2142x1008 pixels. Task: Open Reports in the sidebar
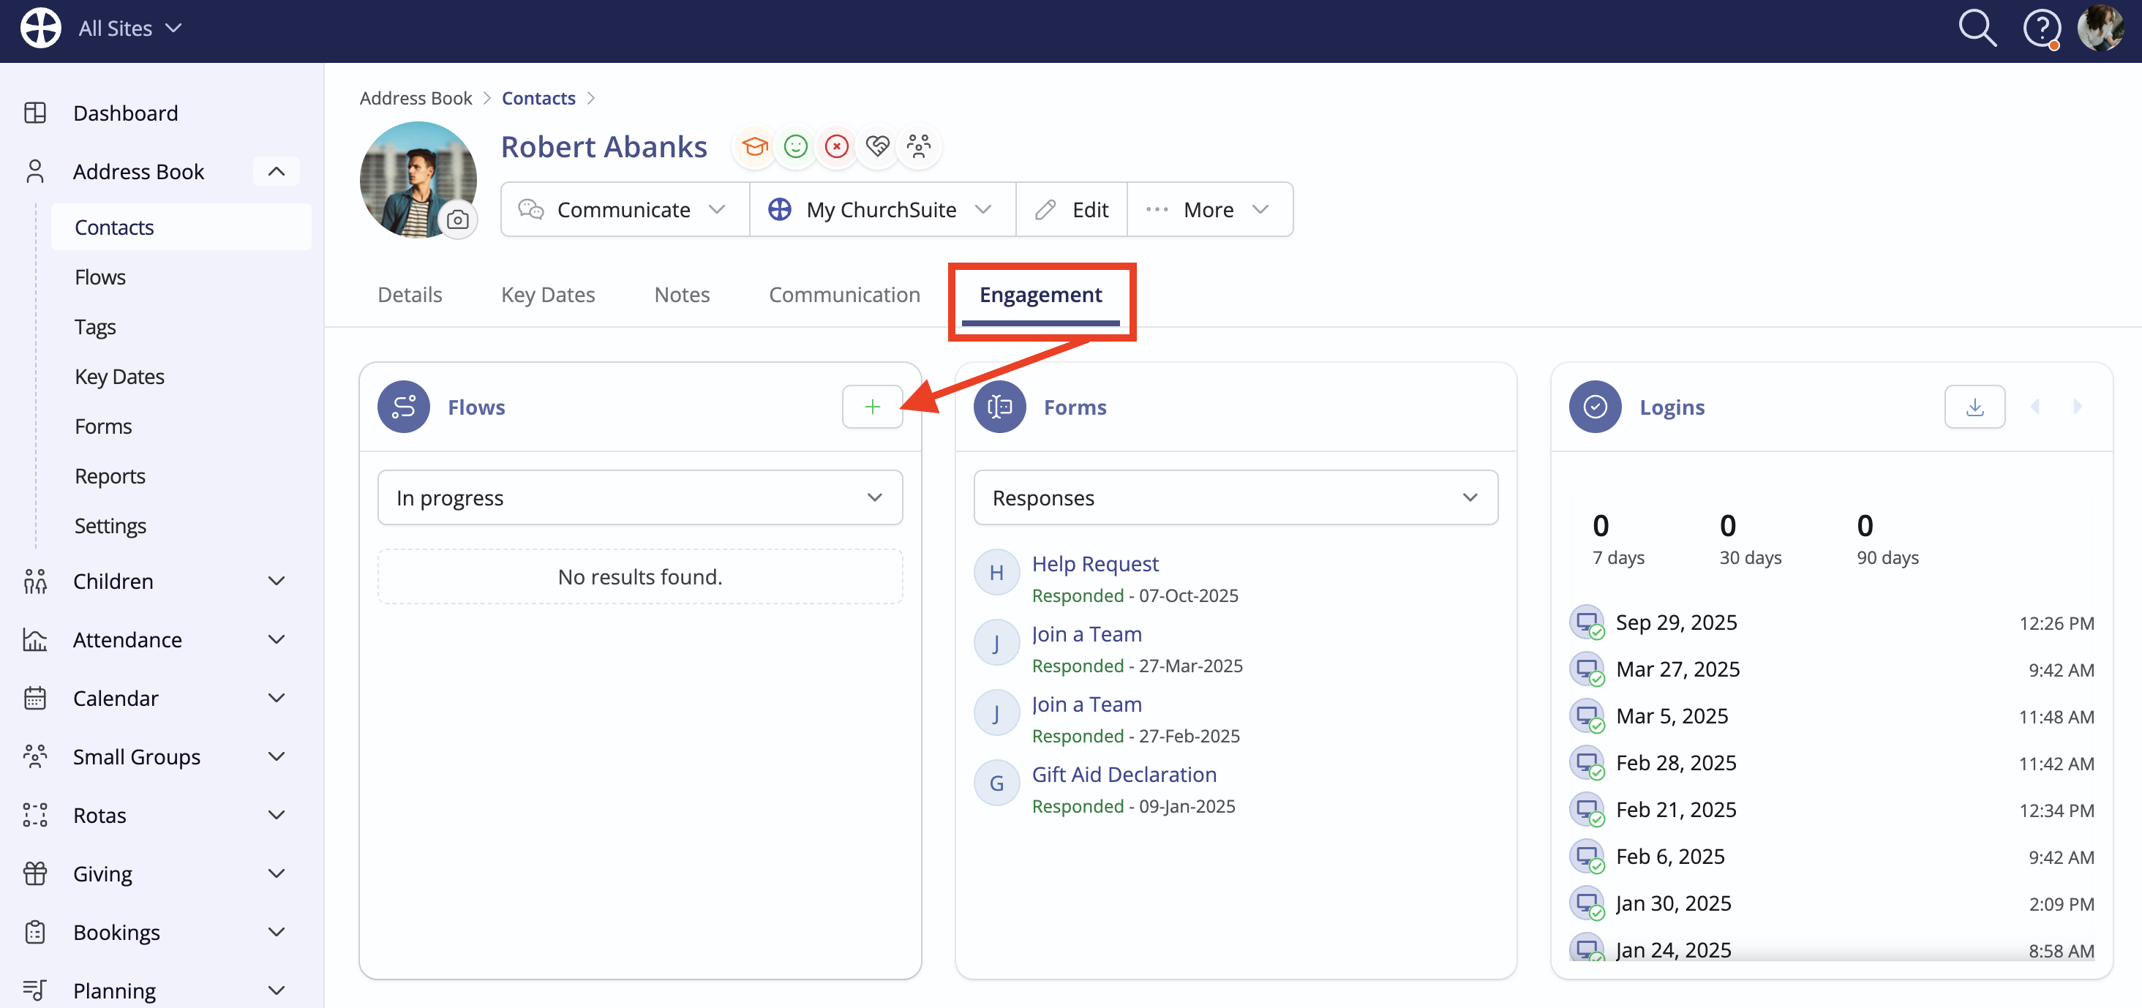110,476
